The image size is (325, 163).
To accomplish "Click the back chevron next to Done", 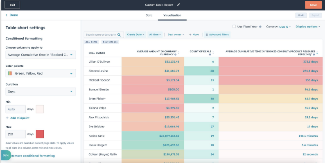I will [x=7, y=15].
